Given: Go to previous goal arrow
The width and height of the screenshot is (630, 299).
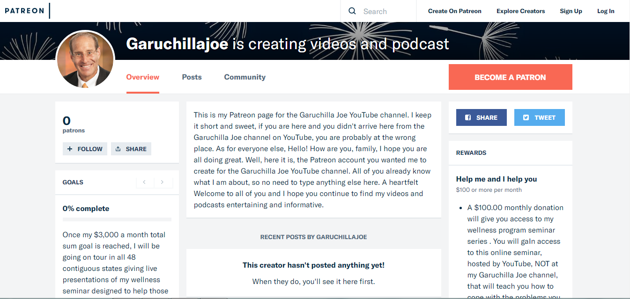Looking at the screenshot, I should pyautogui.click(x=144, y=182).
